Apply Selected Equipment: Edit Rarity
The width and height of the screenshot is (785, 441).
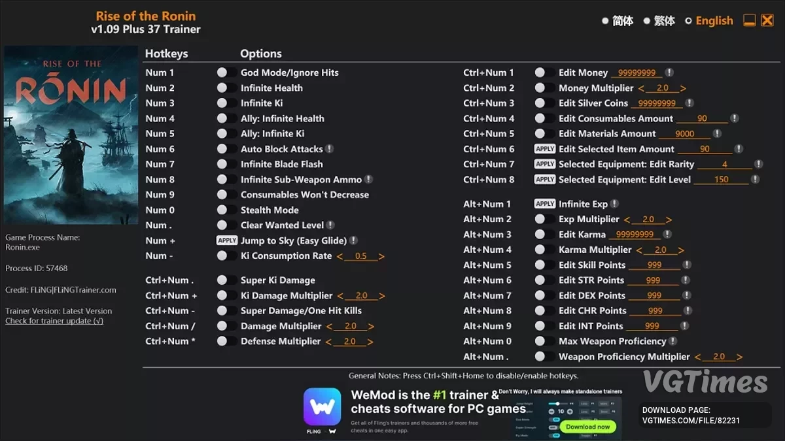click(x=545, y=164)
